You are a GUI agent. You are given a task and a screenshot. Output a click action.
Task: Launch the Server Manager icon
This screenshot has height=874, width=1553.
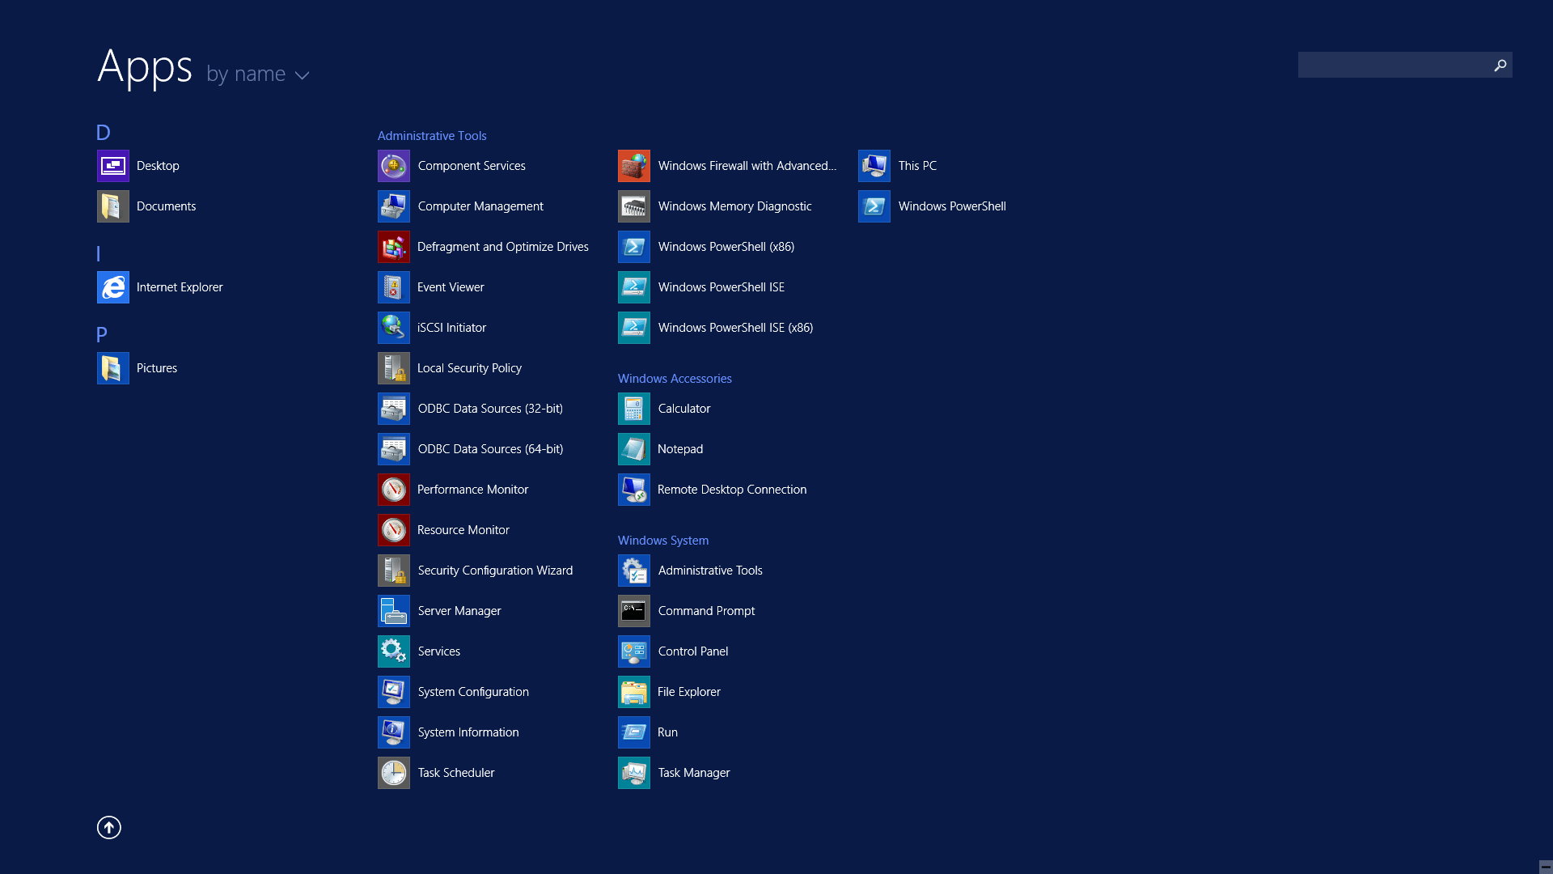(393, 611)
